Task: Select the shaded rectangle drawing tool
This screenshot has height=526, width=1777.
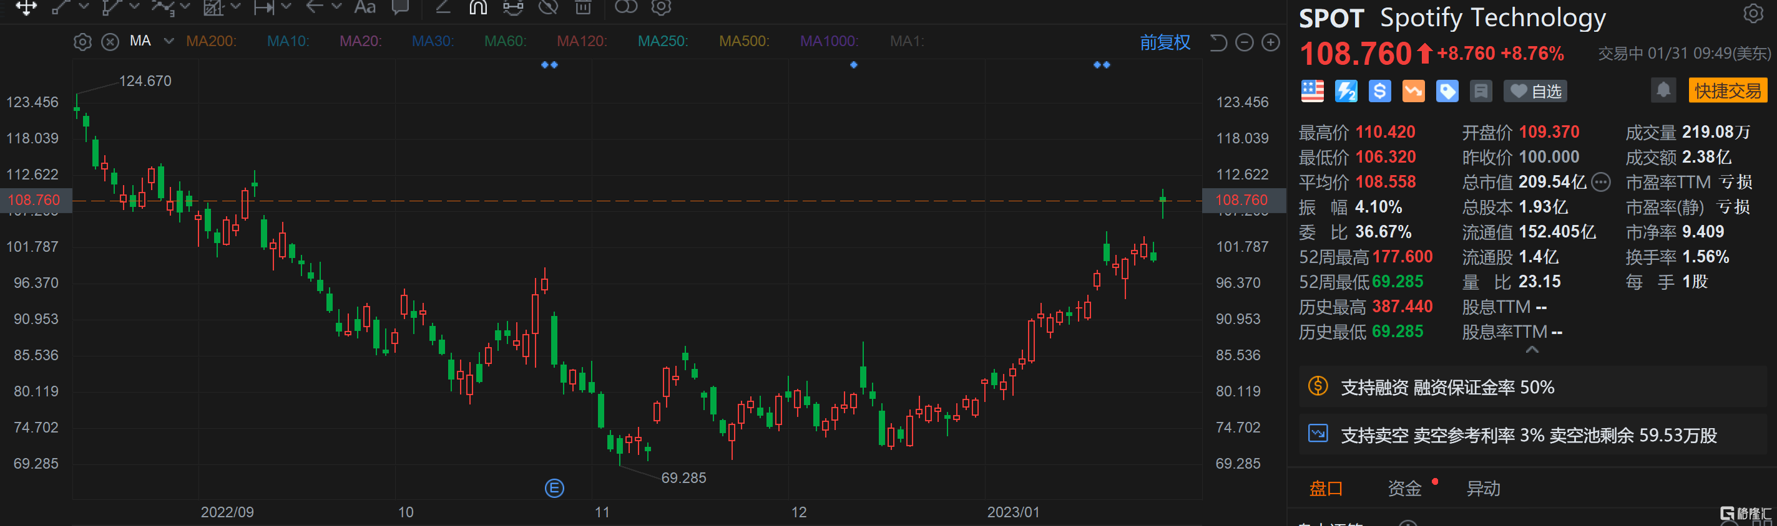Action: click(x=213, y=7)
